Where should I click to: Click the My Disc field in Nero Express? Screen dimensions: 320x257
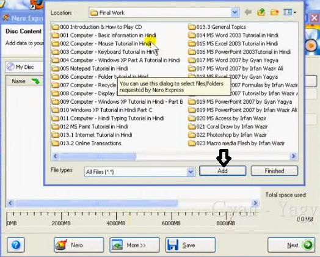(24, 67)
